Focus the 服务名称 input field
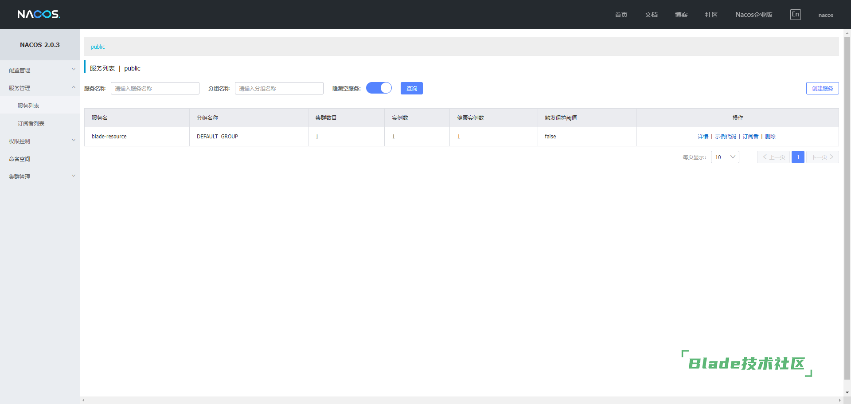 (155, 88)
